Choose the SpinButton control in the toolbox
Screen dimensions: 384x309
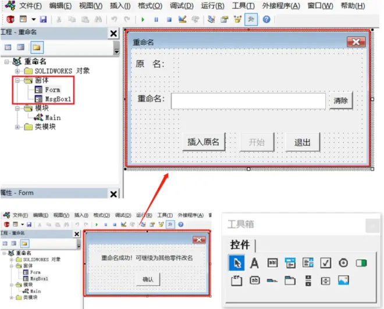click(325, 281)
